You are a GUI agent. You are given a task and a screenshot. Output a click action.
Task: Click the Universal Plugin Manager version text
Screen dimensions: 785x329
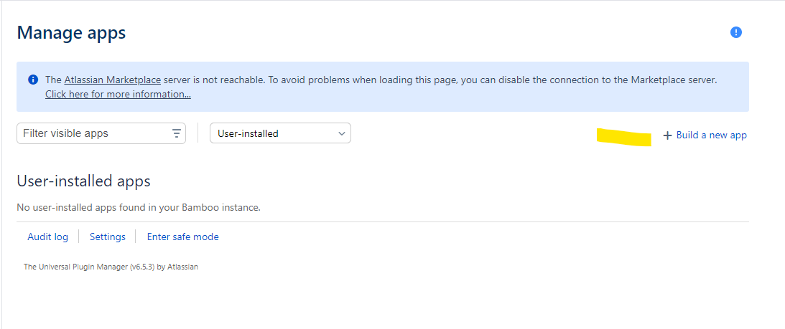click(111, 267)
